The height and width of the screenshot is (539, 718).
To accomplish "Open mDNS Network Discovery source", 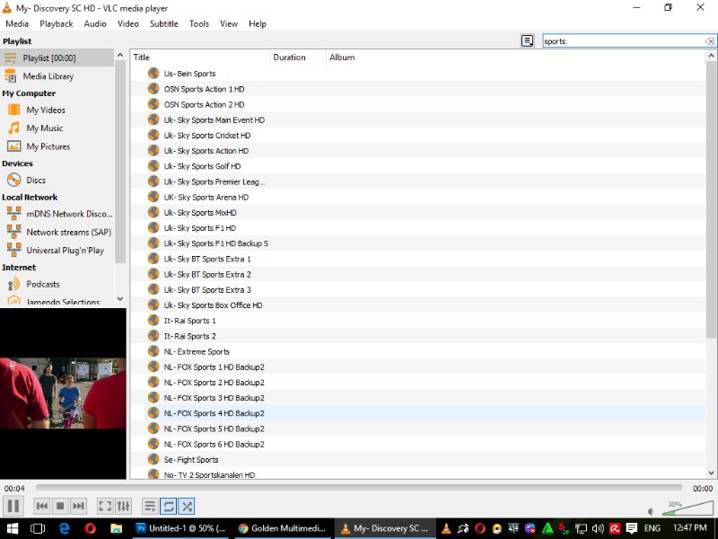I will click(57, 214).
